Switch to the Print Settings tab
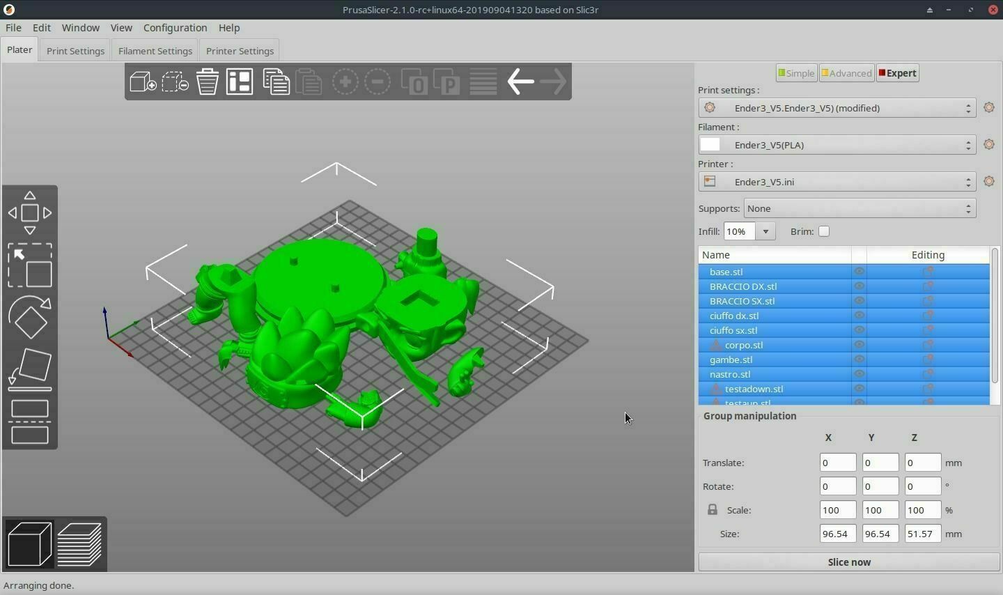The image size is (1003, 595). [x=75, y=51]
